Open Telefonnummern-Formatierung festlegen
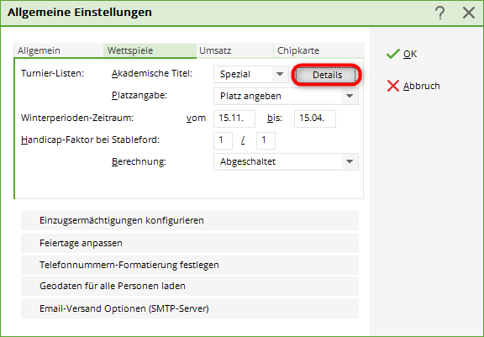Viewport: 484px width, 337px height. (x=190, y=265)
